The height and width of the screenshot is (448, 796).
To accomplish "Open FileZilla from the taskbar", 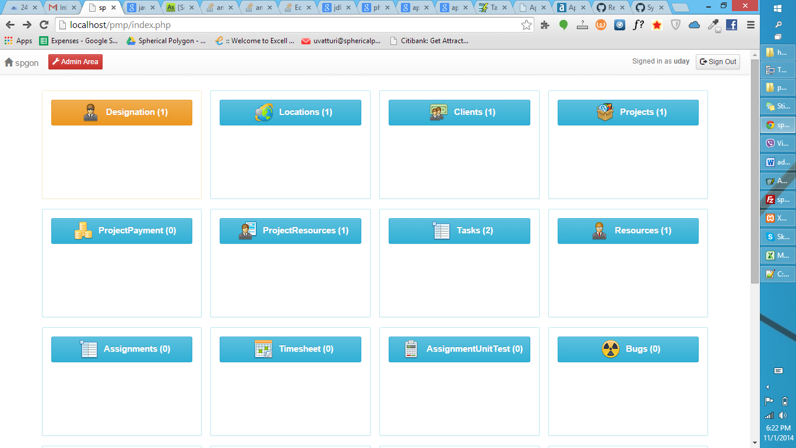I will click(778, 199).
